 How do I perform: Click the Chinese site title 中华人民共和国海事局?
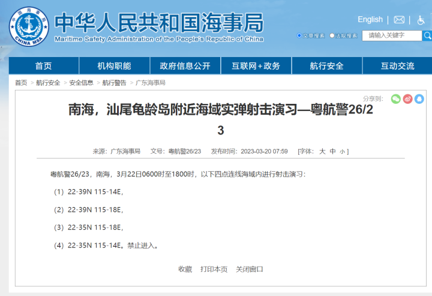159,23
